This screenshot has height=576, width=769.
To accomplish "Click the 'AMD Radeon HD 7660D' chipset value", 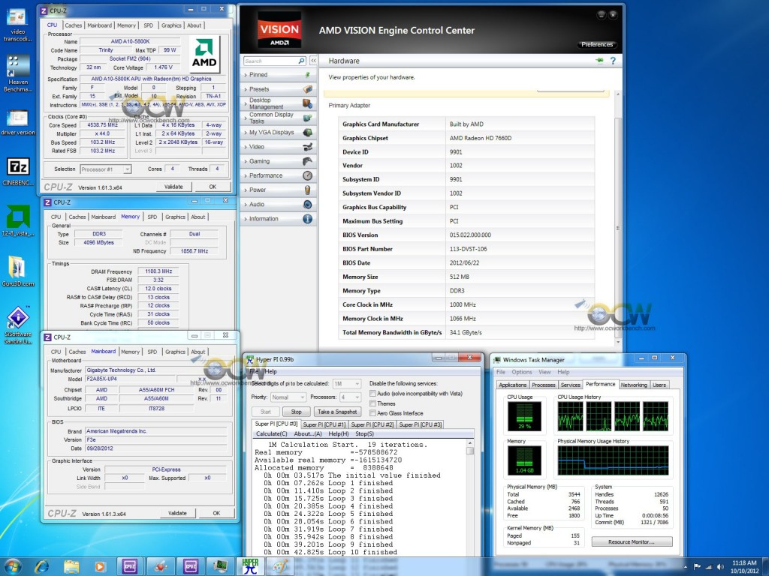I will point(481,138).
